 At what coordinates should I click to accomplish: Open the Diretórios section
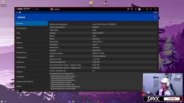[31, 77]
